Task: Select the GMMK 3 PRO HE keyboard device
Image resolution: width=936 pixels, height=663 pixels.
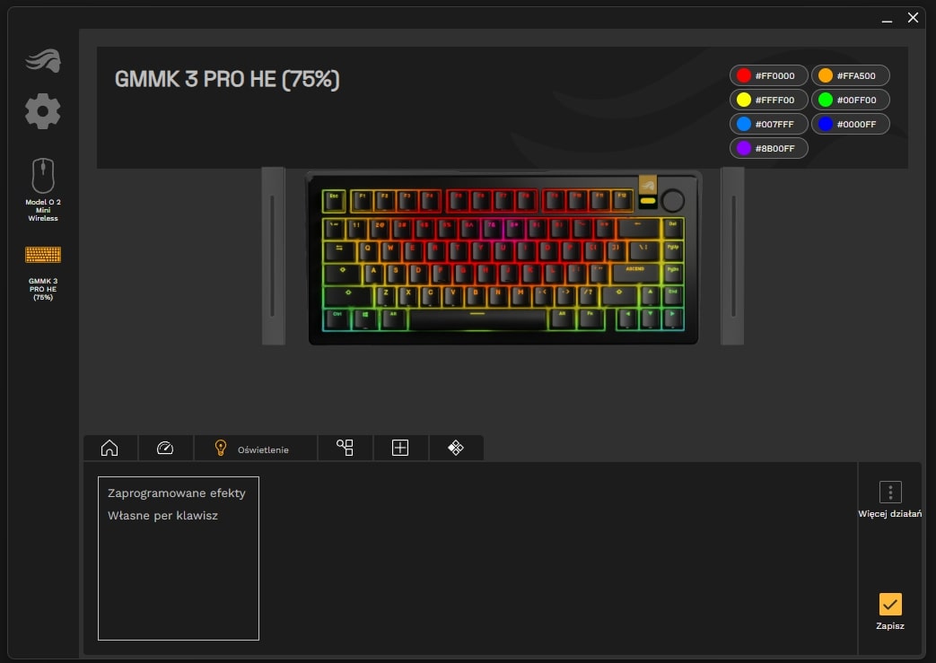Action: tap(43, 273)
